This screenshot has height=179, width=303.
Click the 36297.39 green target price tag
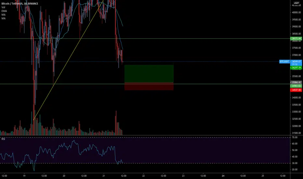click(x=296, y=68)
